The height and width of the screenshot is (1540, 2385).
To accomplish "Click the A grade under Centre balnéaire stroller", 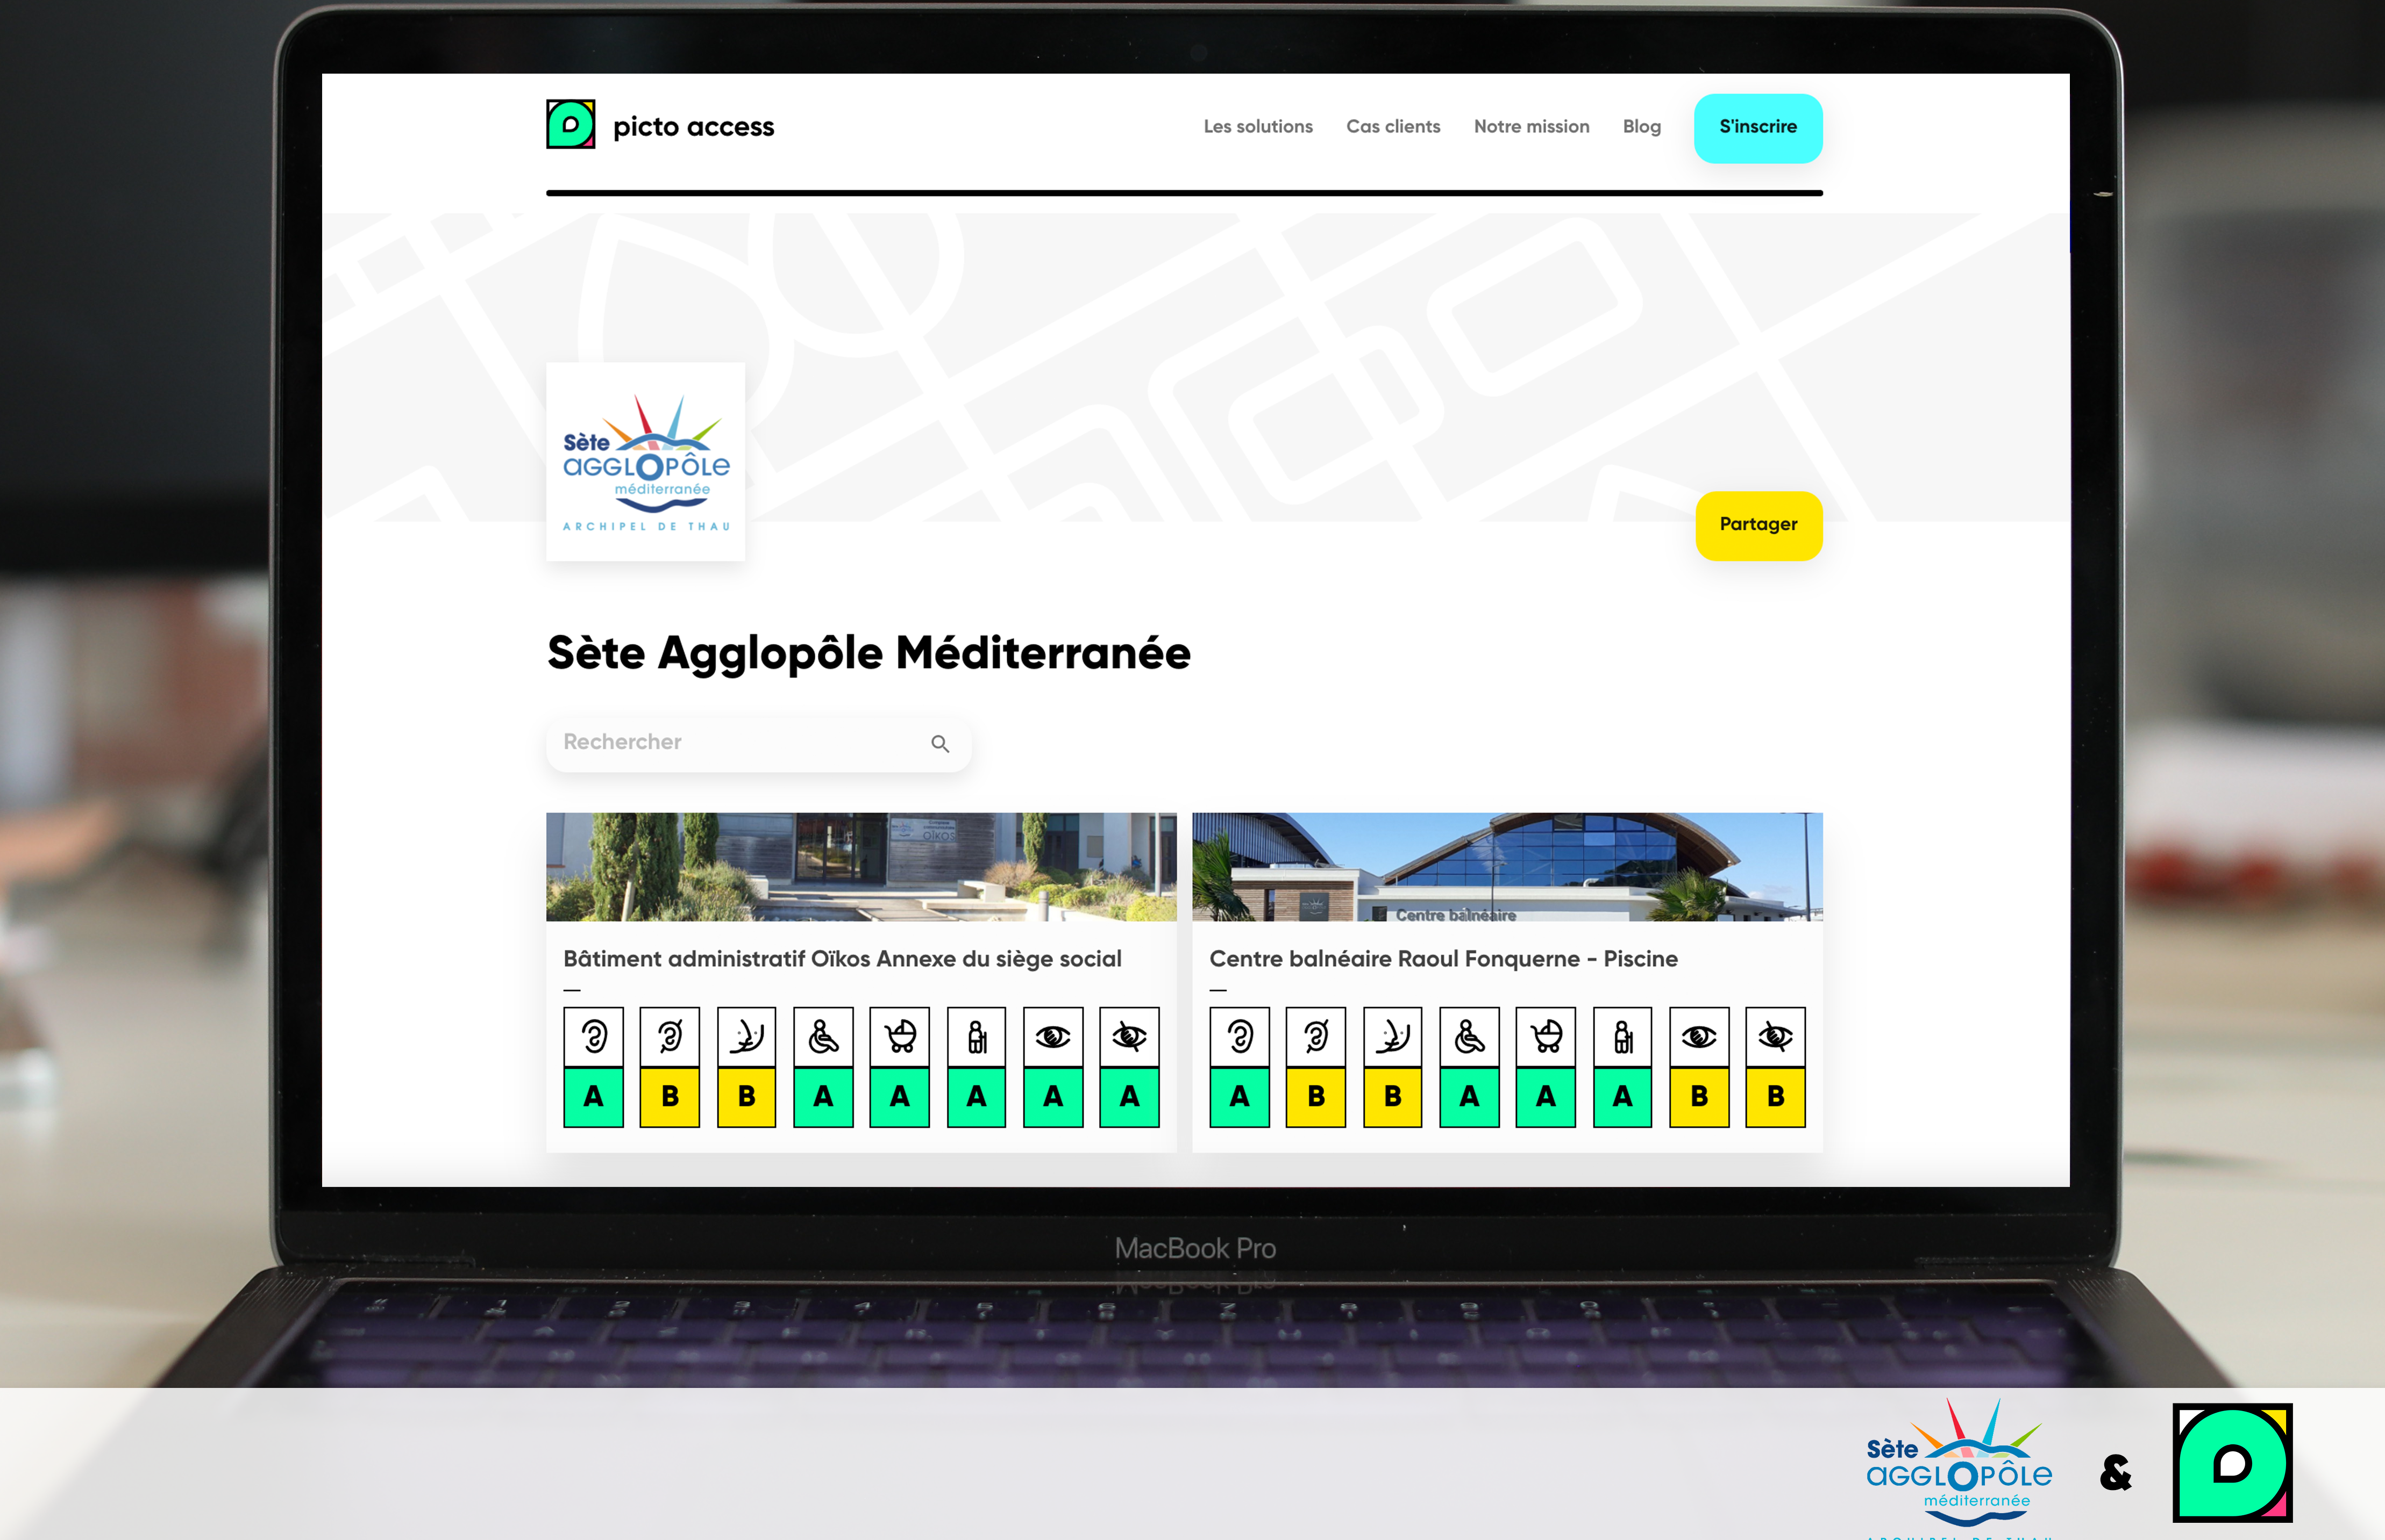I will [1546, 1097].
